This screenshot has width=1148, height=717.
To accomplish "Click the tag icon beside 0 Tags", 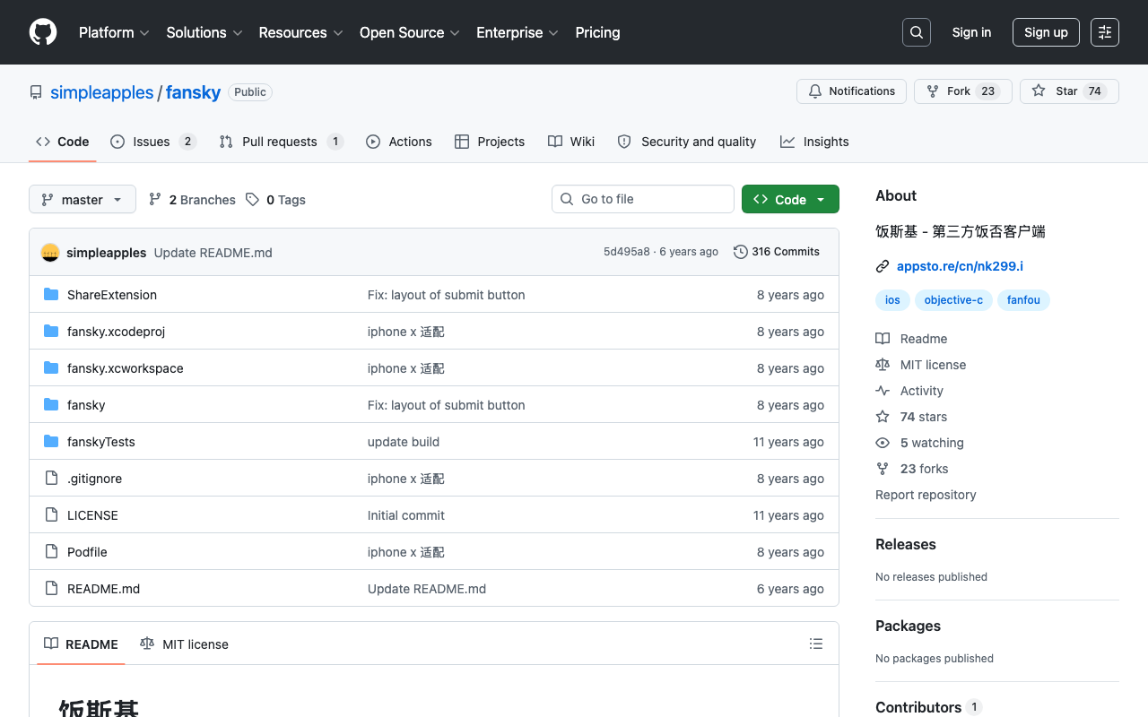I will pos(253,199).
